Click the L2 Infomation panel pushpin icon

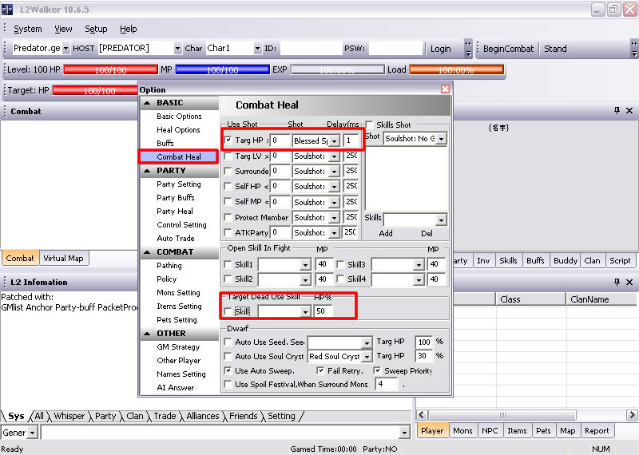(617, 282)
